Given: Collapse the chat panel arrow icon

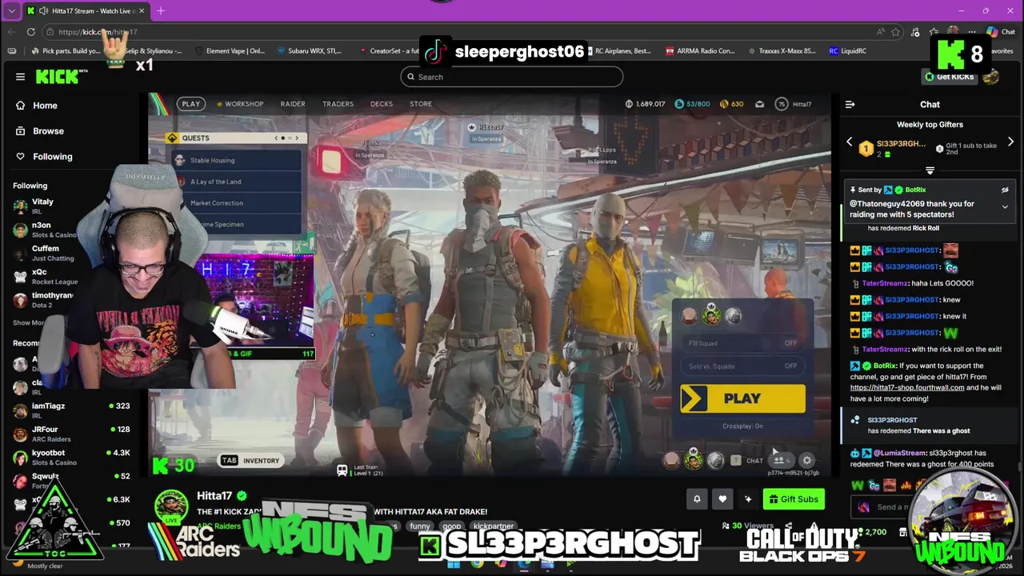Looking at the screenshot, I should click(x=850, y=105).
